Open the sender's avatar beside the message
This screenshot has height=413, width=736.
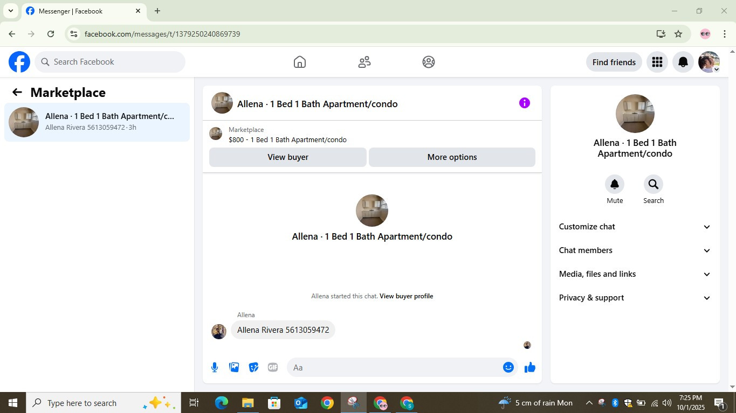tap(219, 331)
